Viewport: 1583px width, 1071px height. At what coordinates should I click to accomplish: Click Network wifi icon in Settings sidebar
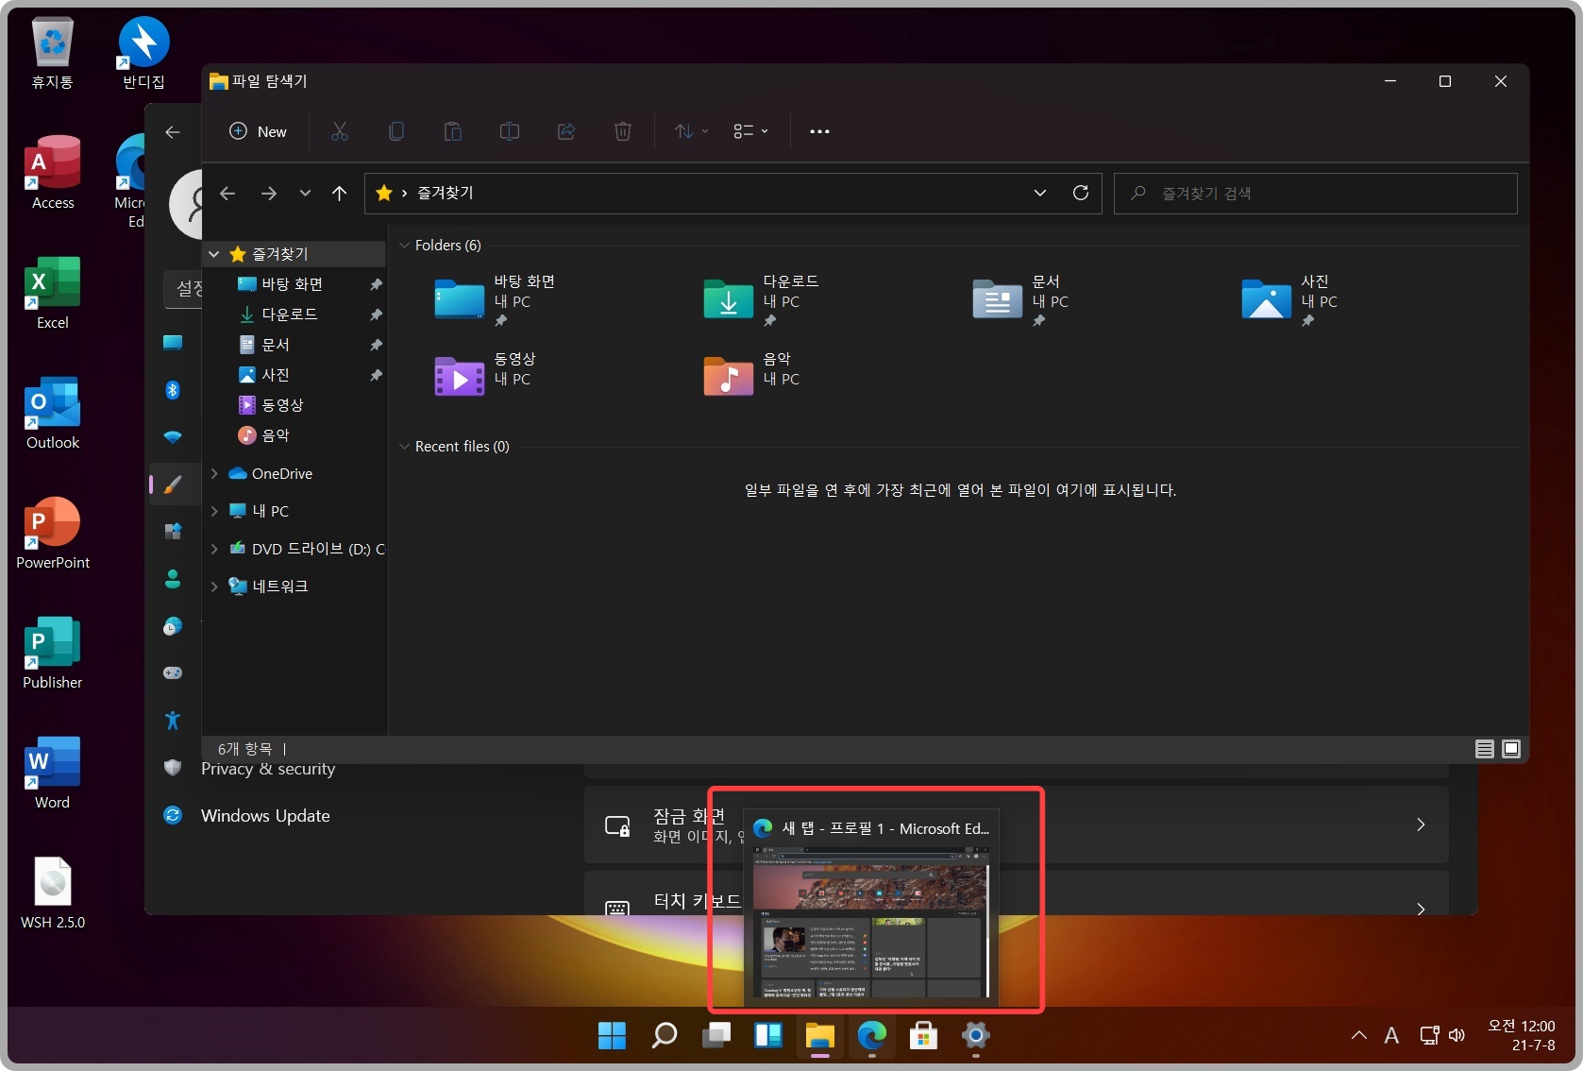(x=173, y=437)
